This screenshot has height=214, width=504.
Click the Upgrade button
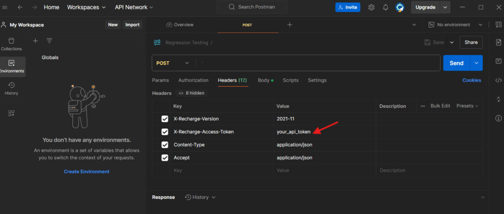(425, 7)
